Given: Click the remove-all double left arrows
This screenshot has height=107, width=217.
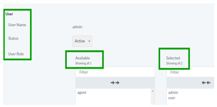Looking at the screenshot, I should (x=206, y=83).
